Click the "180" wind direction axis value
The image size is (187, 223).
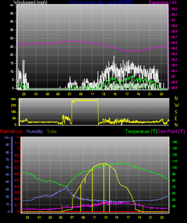click(x=13, y=112)
